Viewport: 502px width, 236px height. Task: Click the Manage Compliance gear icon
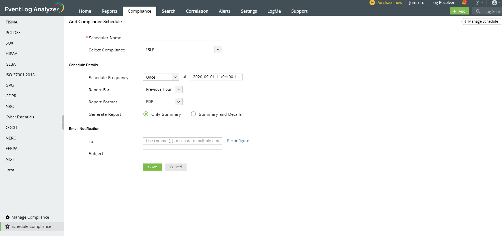pyautogui.click(x=8, y=217)
